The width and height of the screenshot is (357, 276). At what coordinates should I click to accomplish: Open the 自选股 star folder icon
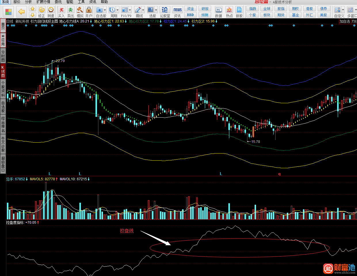[100, 10]
